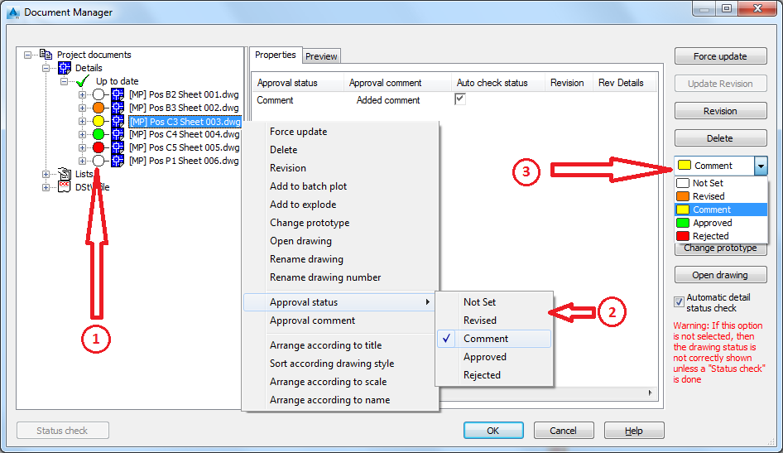Click the Autodesk icon in the title bar

(x=13, y=12)
